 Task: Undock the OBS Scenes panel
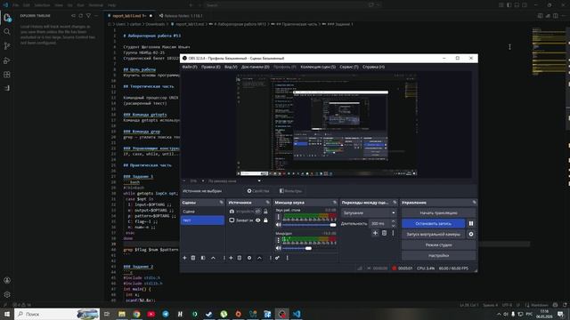pos(222,203)
